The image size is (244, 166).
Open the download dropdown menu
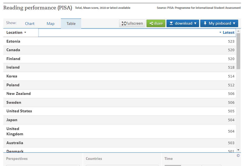tap(183, 23)
